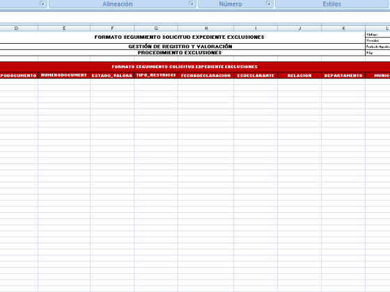Click the 'Versión:' cell
This screenshot has height=292, width=390.
(x=377, y=40)
